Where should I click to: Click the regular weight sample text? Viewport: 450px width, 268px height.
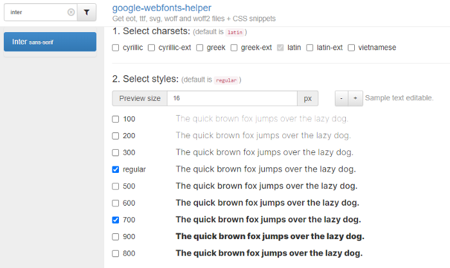(x=265, y=169)
